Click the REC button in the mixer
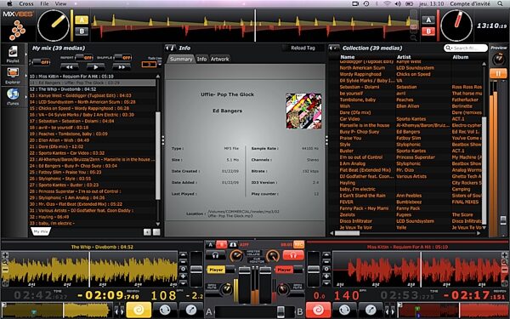This screenshot has width=510, height=319. (x=298, y=244)
